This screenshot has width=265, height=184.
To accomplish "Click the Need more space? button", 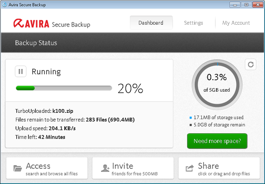I will click(217, 141).
